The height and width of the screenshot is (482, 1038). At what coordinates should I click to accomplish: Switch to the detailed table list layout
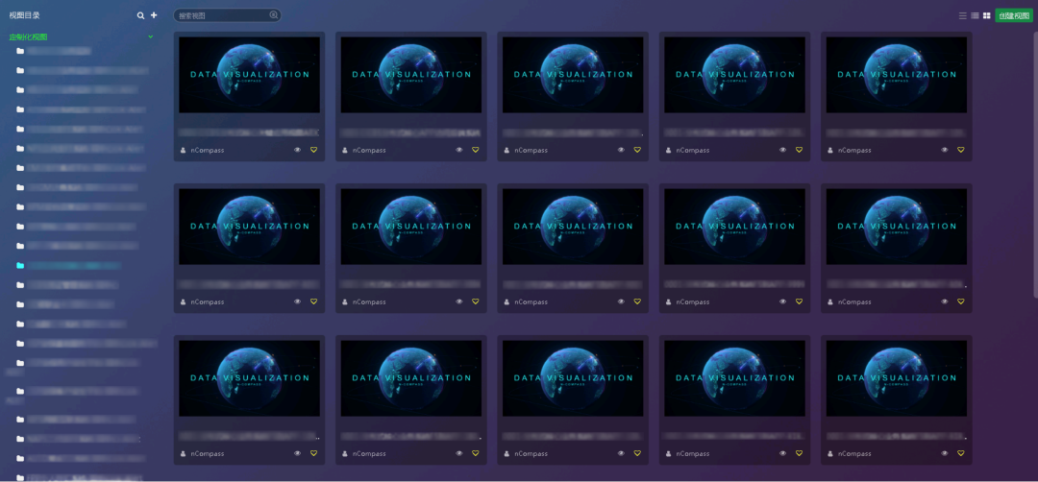[975, 16]
